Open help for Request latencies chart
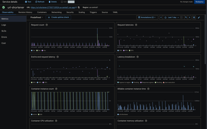Viewport: 207px width, 129px height. pyautogui.click(x=136, y=25)
